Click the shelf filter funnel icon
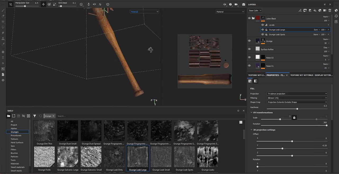This screenshot has height=174, width=339. pyautogui.click(x=35, y=116)
